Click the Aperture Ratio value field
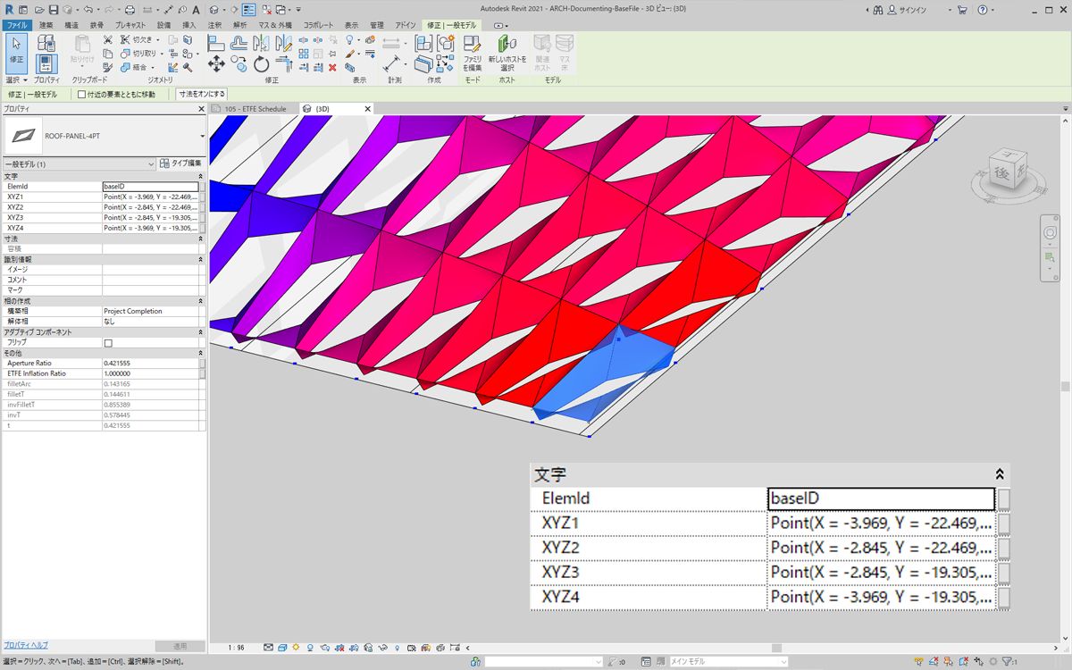 [150, 364]
